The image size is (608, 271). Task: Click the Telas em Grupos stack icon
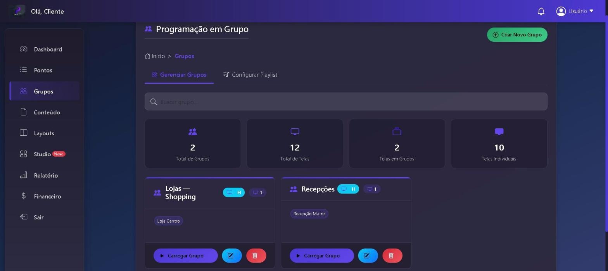pyautogui.click(x=397, y=131)
